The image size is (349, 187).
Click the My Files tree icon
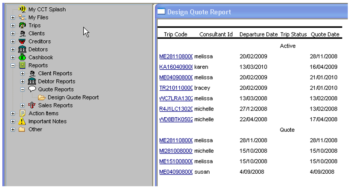(x=22, y=17)
